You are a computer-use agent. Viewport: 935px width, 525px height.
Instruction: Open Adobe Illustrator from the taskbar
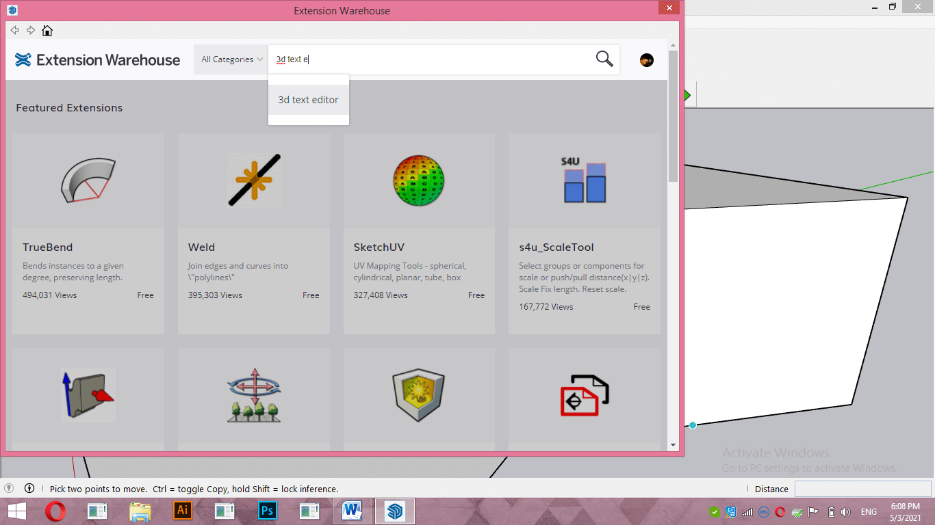click(x=183, y=511)
